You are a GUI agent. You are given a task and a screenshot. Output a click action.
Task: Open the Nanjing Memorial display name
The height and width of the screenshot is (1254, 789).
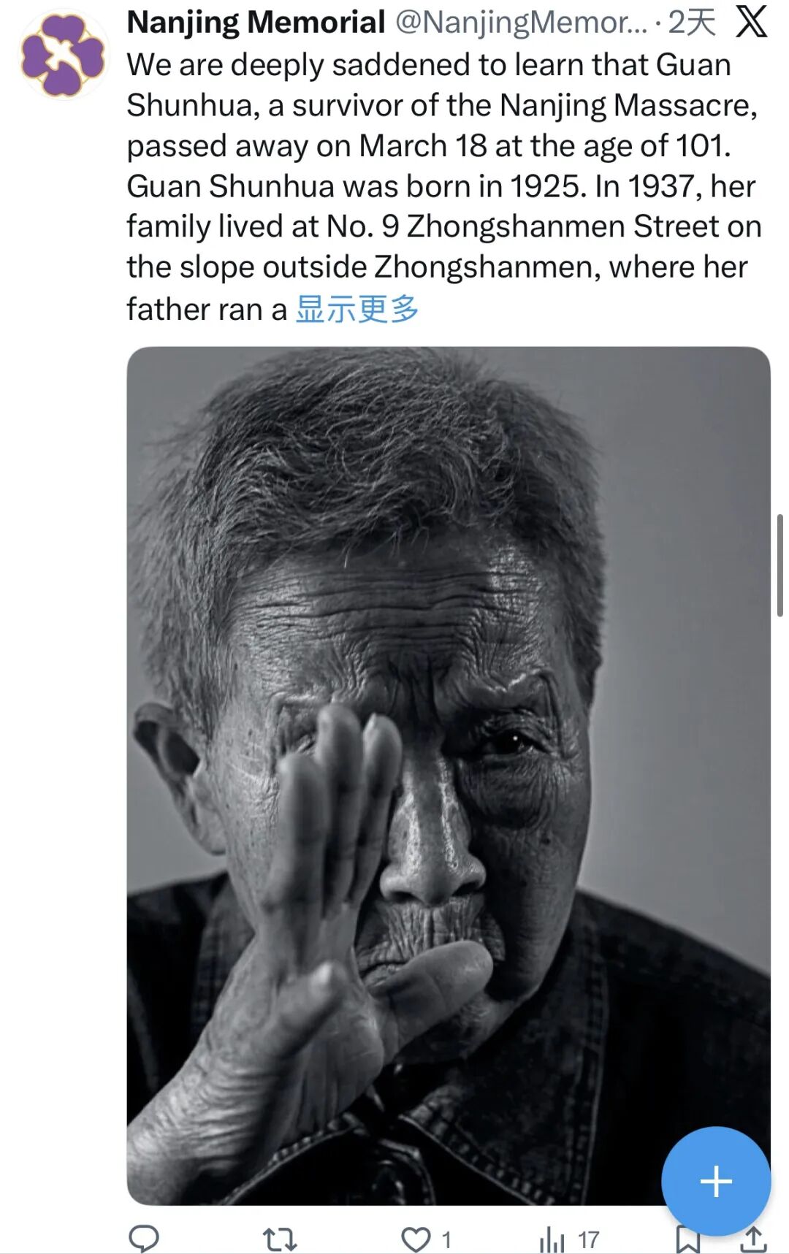256,23
